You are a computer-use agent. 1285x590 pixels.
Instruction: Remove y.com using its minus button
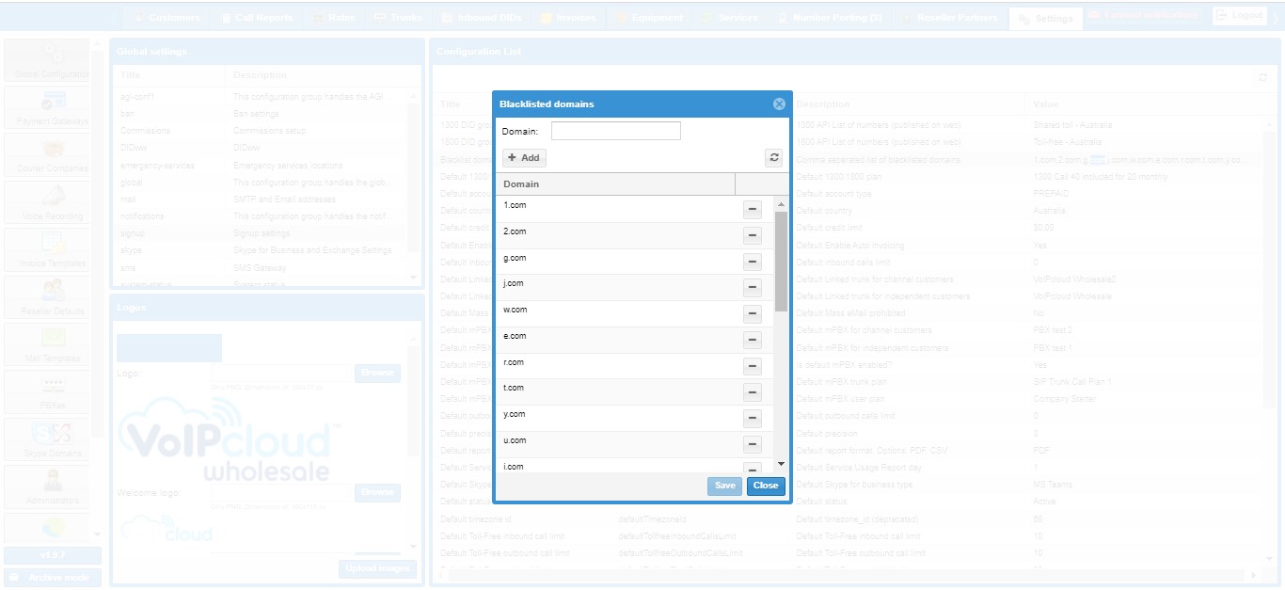753,419
